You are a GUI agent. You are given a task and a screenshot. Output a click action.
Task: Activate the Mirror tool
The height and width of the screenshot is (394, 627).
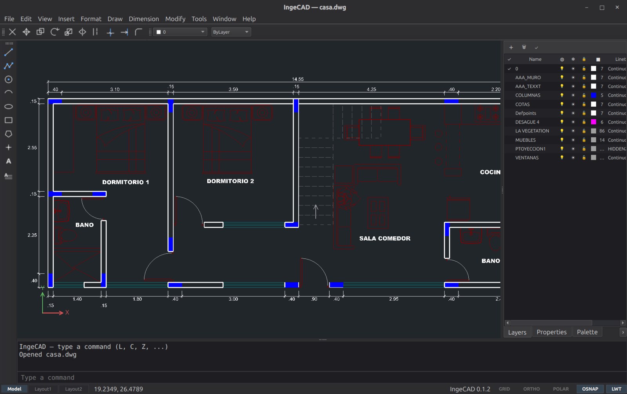[82, 32]
